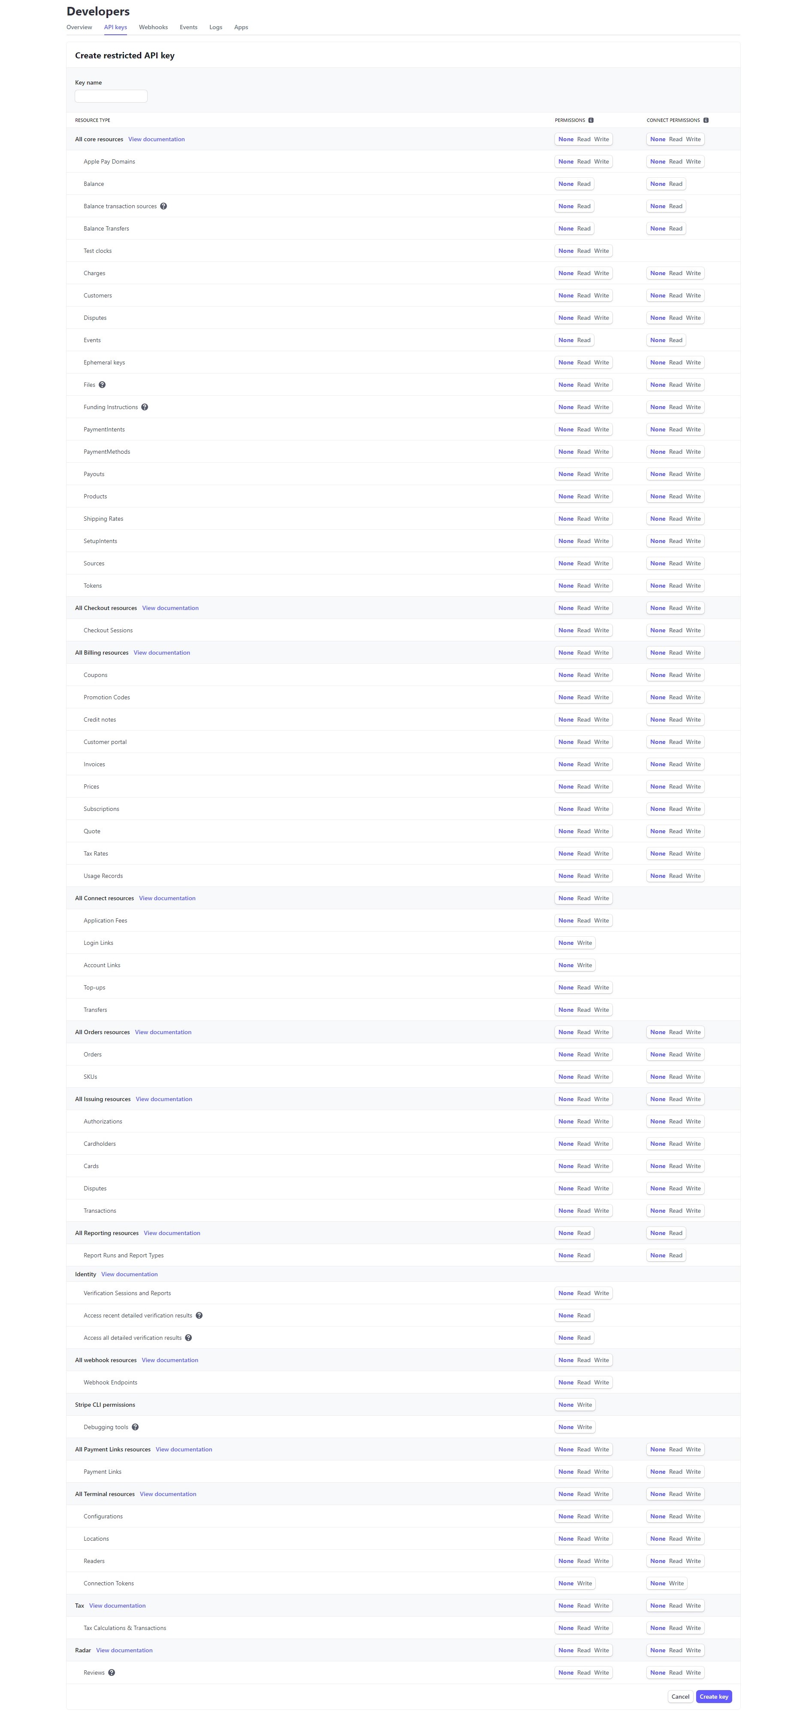Click the Create key button
Screen dimensions: 803x1718
[x=714, y=1696]
